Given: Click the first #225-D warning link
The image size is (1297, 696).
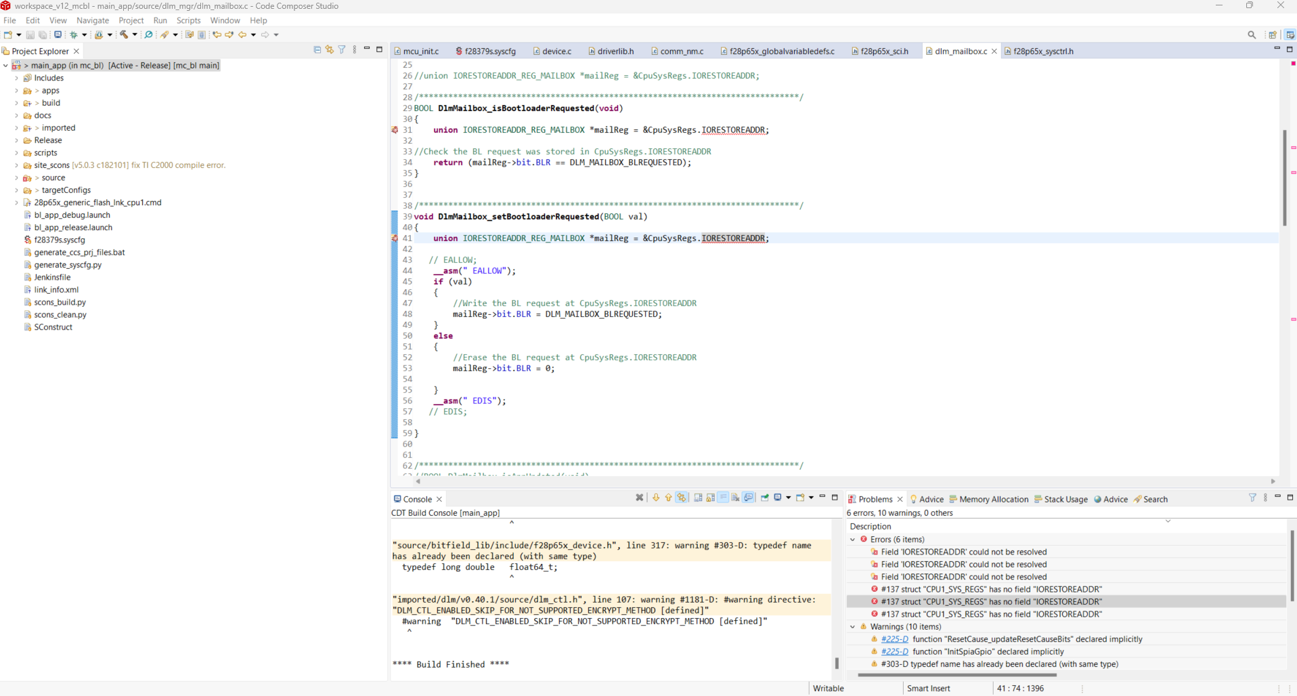Looking at the screenshot, I should pos(894,639).
